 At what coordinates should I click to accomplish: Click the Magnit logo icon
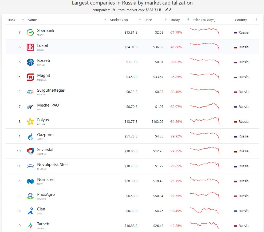(30, 77)
